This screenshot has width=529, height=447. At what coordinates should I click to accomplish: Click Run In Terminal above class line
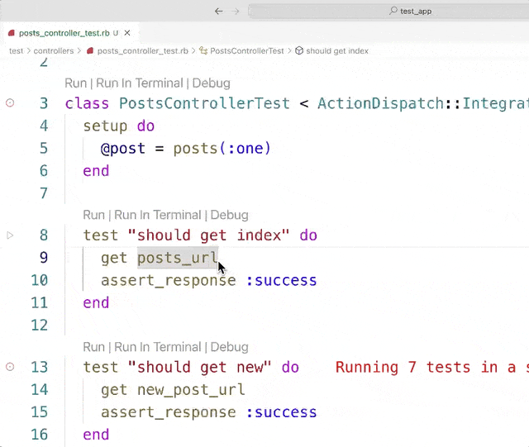point(140,83)
